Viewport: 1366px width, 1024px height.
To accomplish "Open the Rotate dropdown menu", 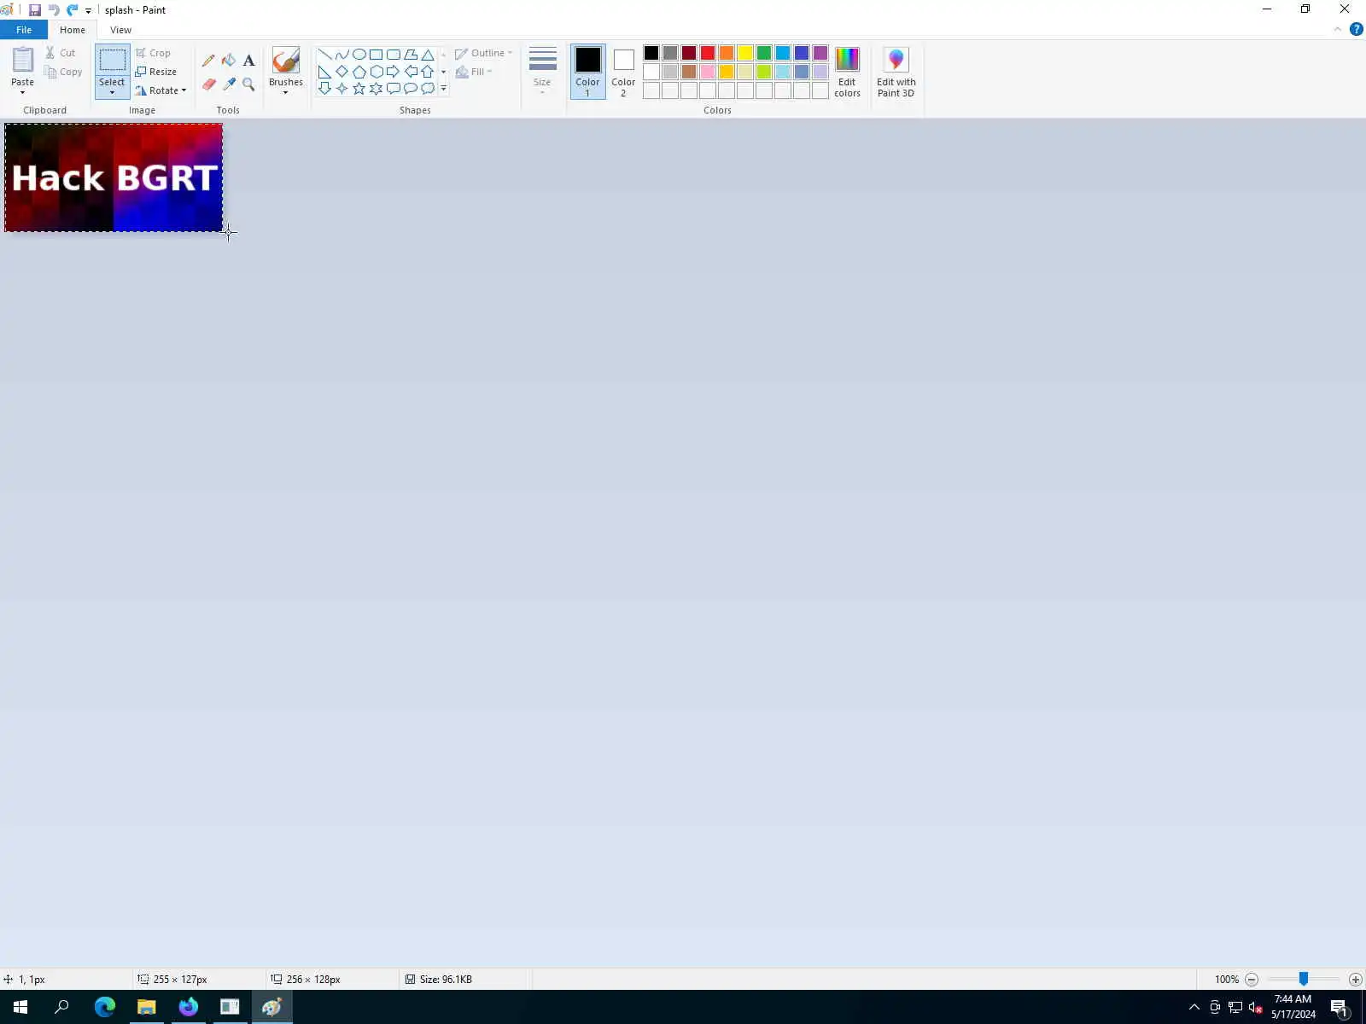I will (161, 90).
